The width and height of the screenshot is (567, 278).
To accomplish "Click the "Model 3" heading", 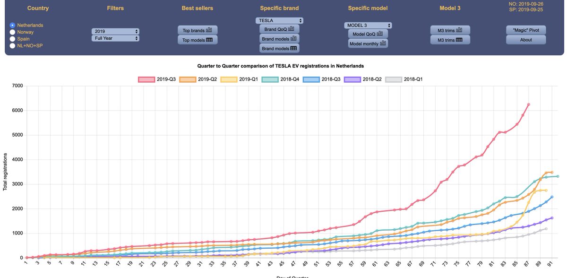I will pyautogui.click(x=450, y=8).
